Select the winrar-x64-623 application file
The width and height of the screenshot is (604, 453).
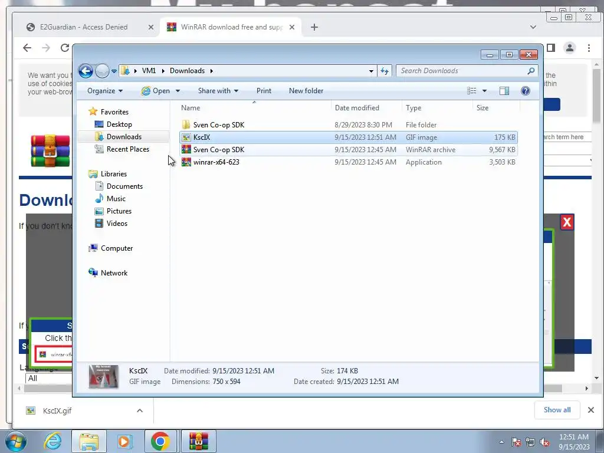tap(349, 162)
